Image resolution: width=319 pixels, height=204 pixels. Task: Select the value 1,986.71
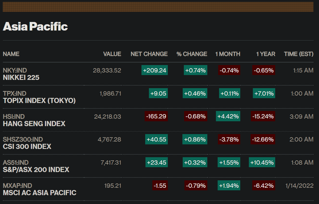tap(110, 94)
